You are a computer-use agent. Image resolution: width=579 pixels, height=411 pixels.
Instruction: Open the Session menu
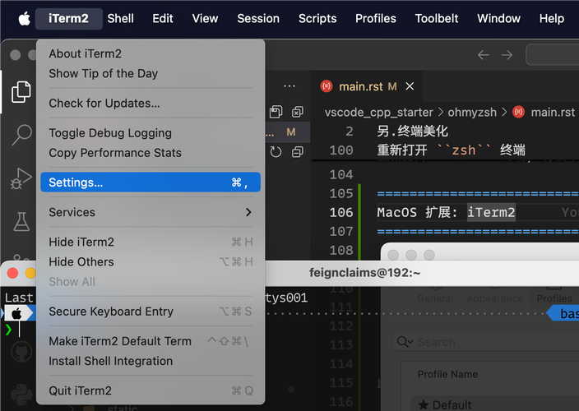[258, 18]
